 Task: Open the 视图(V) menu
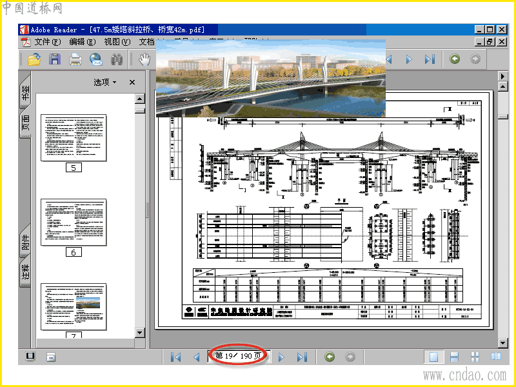coord(117,42)
